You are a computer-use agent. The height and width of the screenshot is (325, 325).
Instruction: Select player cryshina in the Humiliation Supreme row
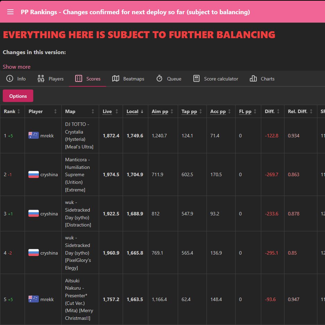point(49,174)
